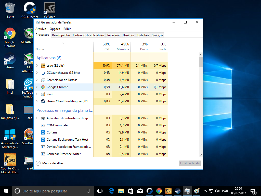Switch to the Serviços tab
This screenshot has height=196, width=261.
157,35
